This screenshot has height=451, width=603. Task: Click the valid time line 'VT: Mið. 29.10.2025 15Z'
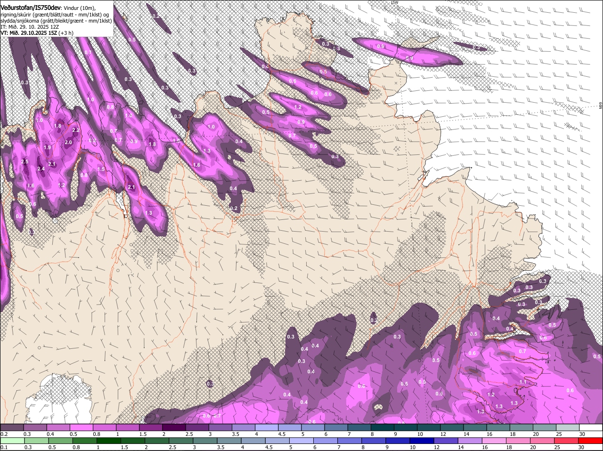(30, 33)
